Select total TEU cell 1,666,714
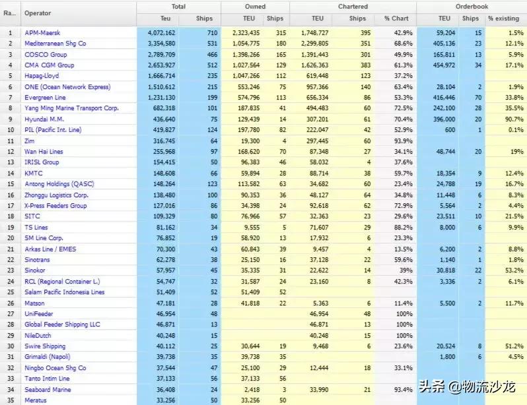The image size is (527, 405). (161, 76)
